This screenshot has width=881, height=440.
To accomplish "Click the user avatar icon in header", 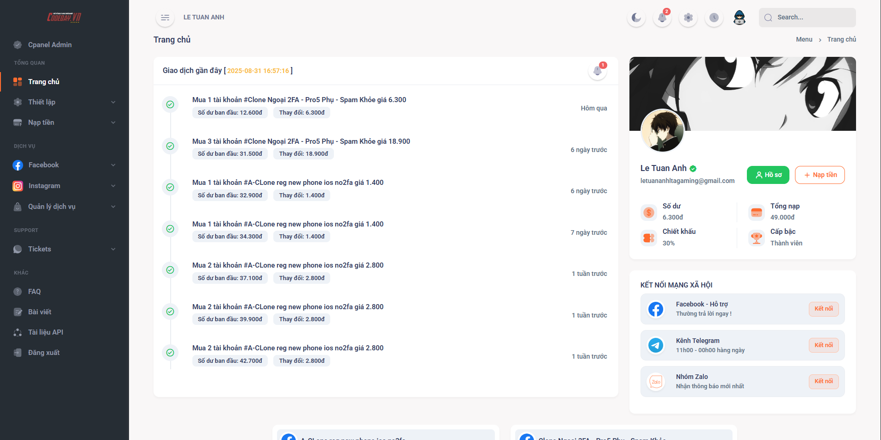I will point(739,18).
